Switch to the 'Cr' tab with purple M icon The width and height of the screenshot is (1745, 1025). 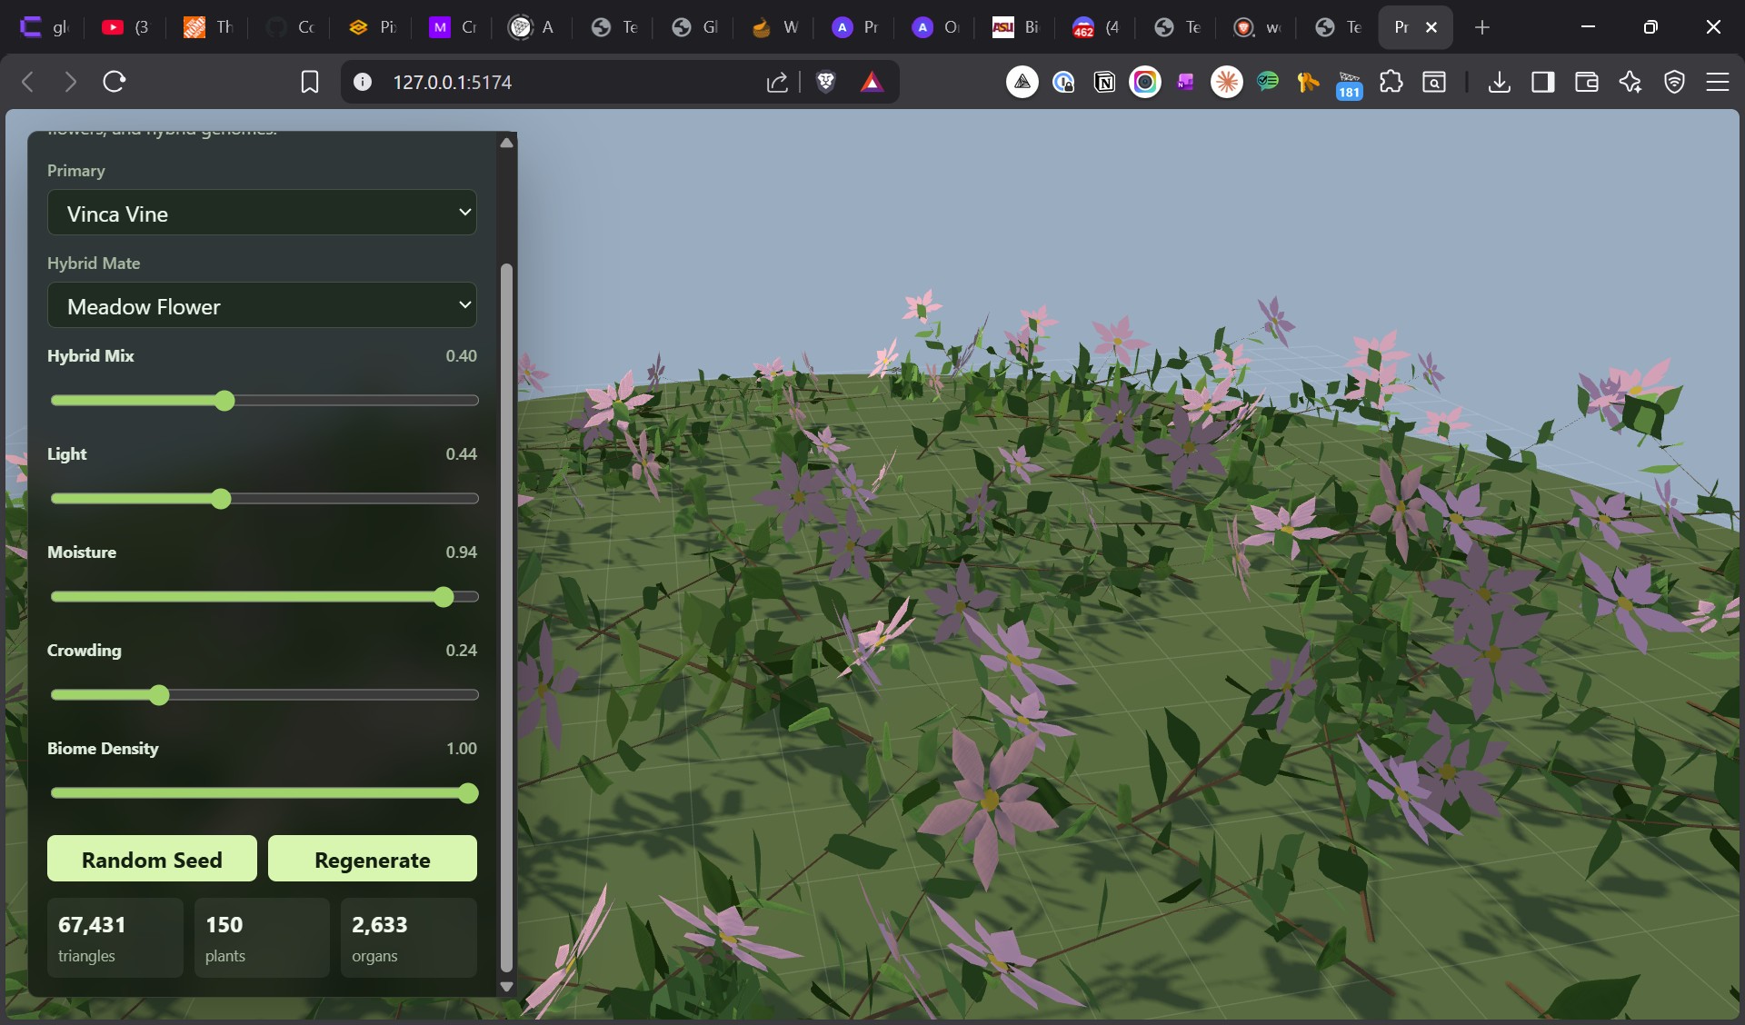tap(453, 27)
